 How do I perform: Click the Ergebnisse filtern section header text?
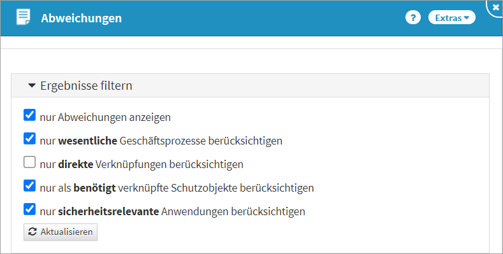(86, 85)
